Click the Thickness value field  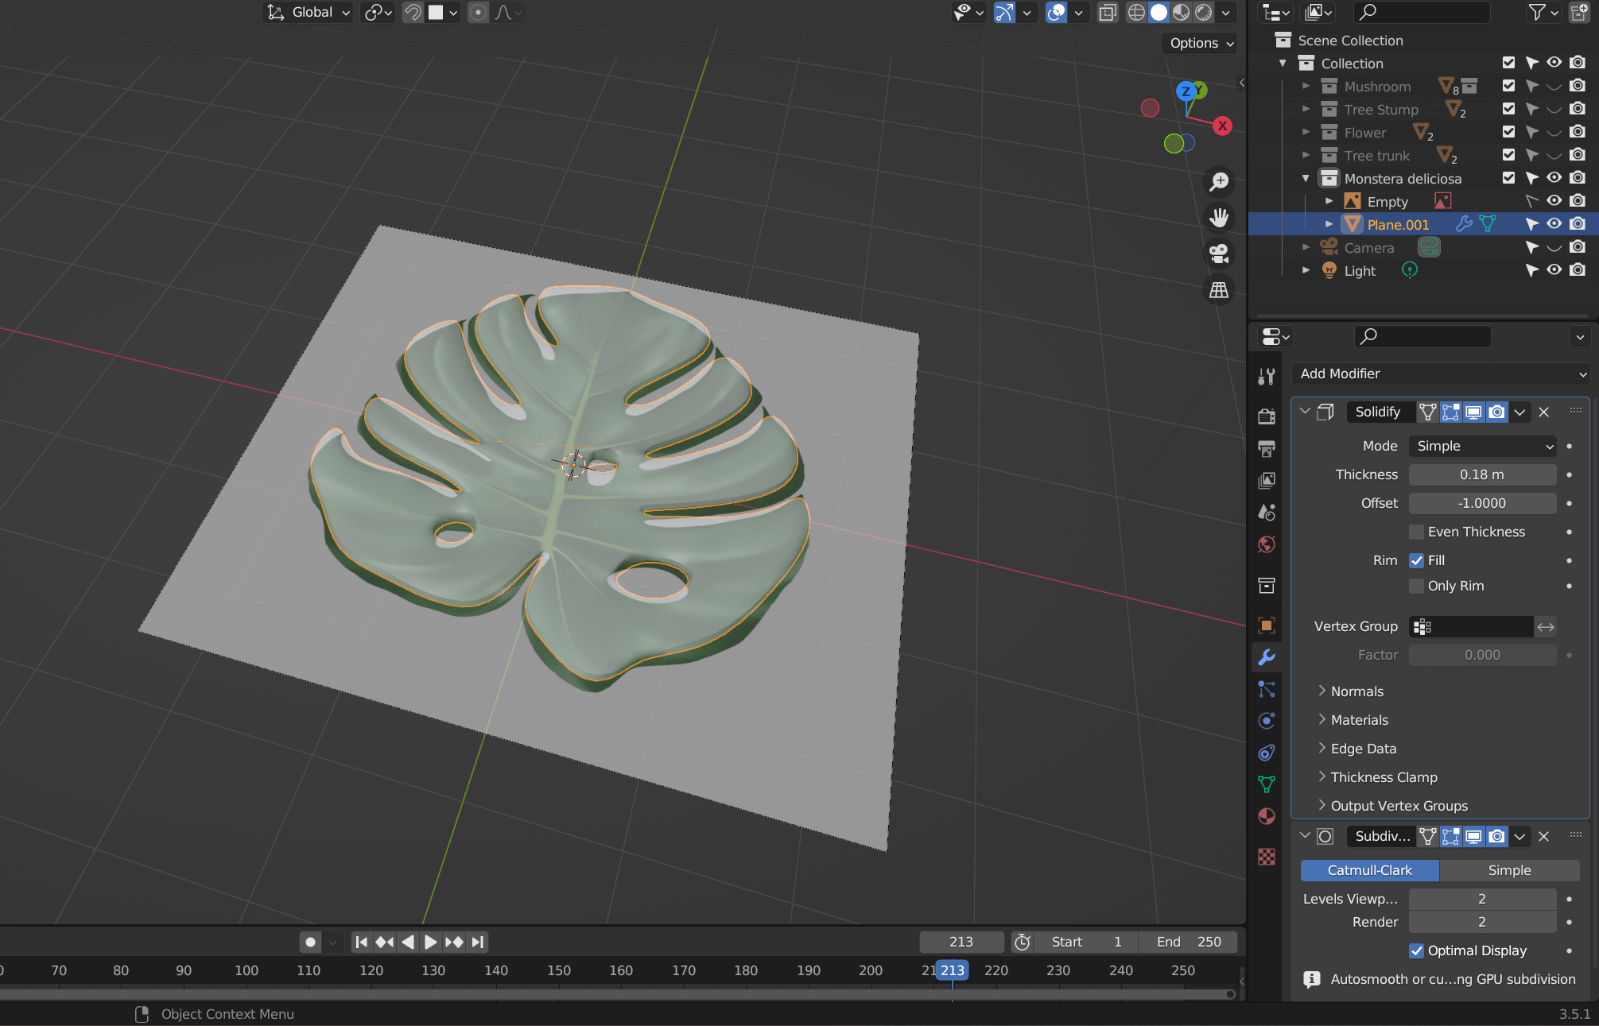pos(1481,474)
